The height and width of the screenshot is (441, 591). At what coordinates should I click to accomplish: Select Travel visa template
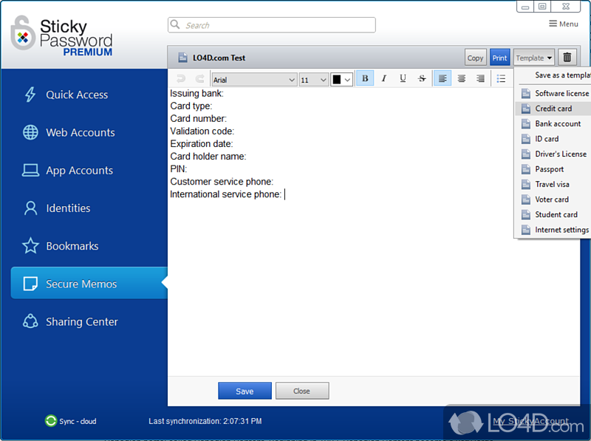click(553, 184)
